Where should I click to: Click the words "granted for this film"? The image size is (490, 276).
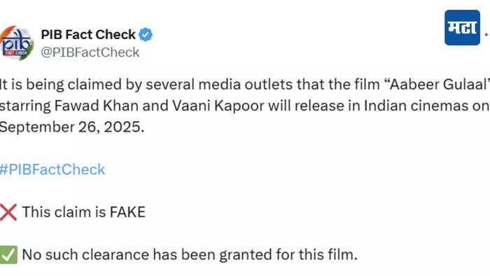point(288,255)
